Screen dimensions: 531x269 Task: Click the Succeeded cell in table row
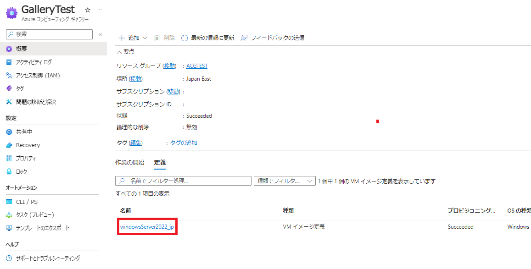[x=461, y=227]
